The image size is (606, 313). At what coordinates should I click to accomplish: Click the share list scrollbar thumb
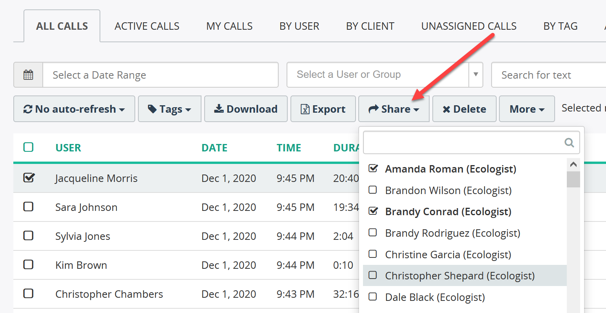[x=573, y=179]
